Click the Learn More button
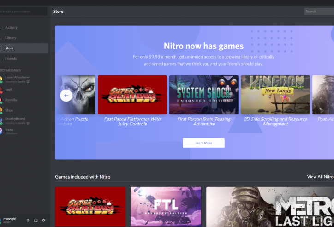Viewport: 334px width, 227px height. coord(203,143)
